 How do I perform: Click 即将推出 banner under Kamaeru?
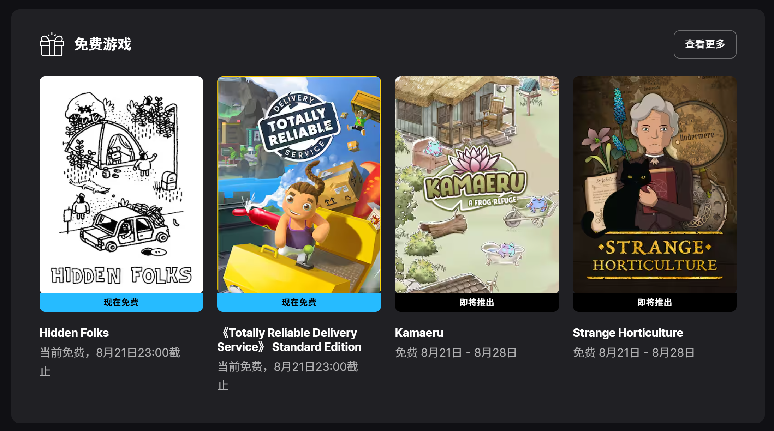[x=477, y=302]
